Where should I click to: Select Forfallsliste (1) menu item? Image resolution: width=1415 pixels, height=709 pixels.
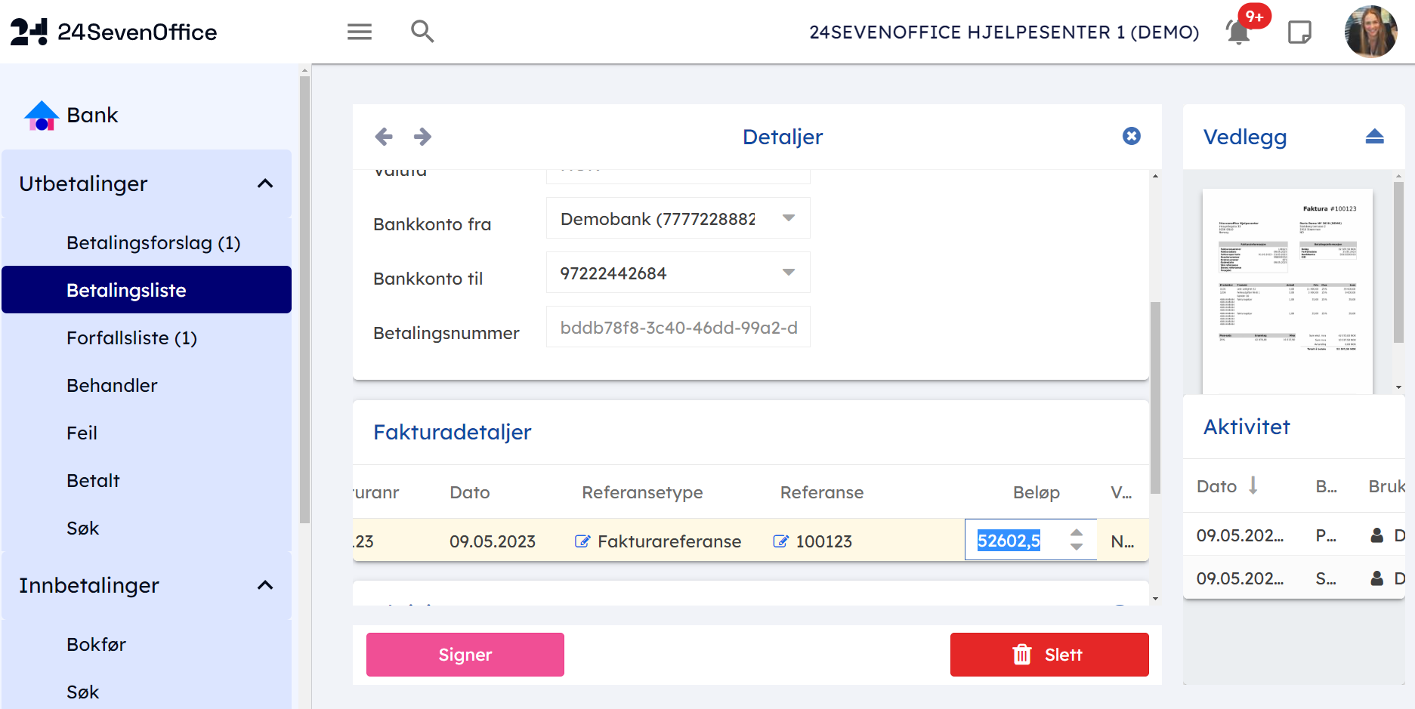pyautogui.click(x=131, y=338)
